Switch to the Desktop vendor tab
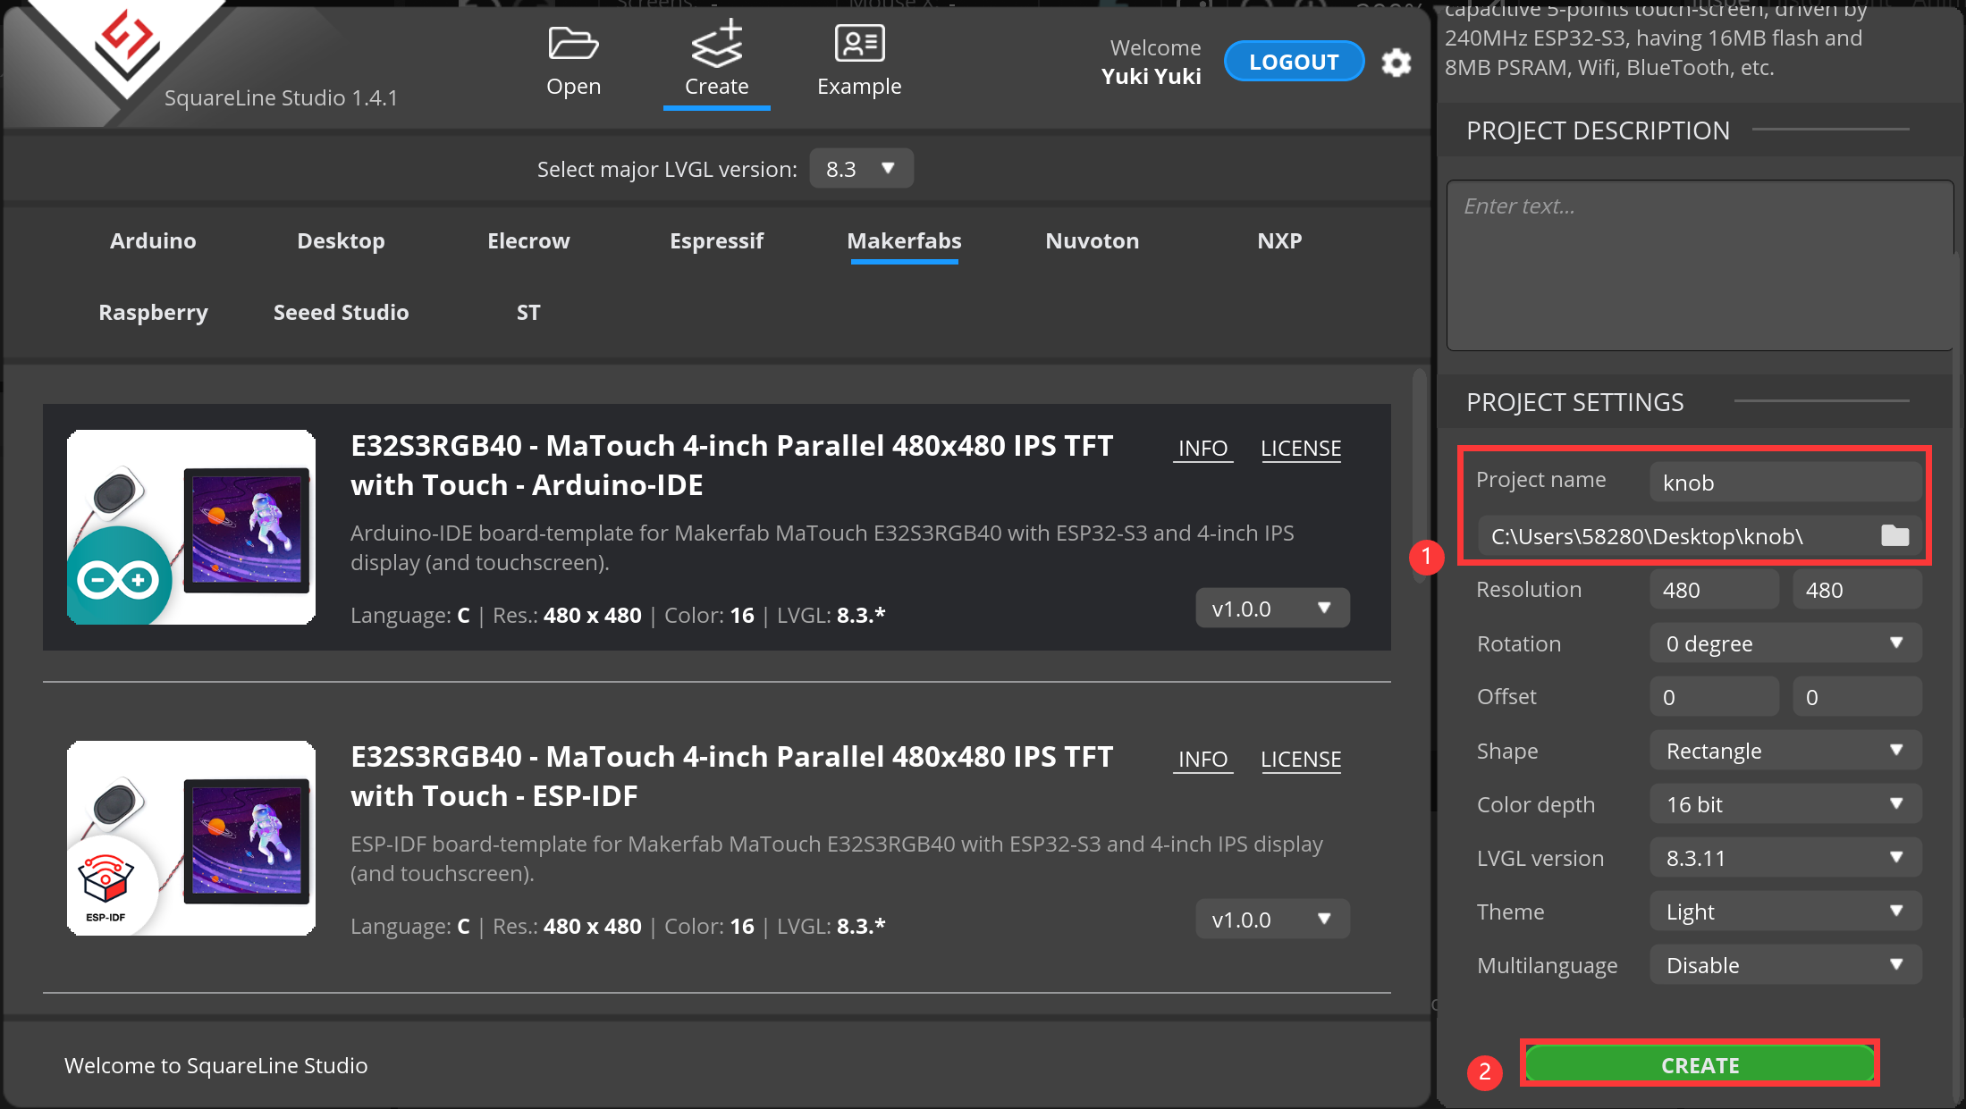Screen dimensions: 1966x1109 pos(341,240)
